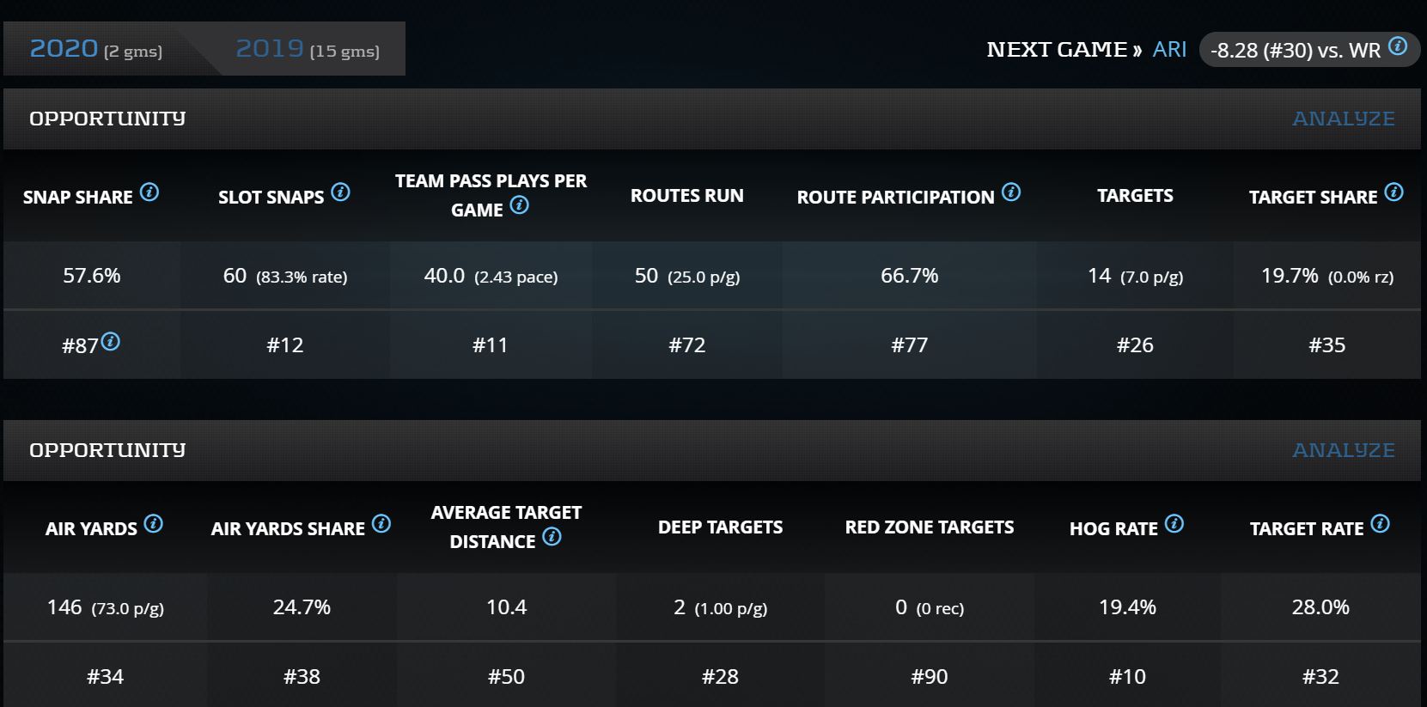Image resolution: width=1427 pixels, height=707 pixels.
Task: Open the Target Rate info icon
Action: click(1381, 524)
